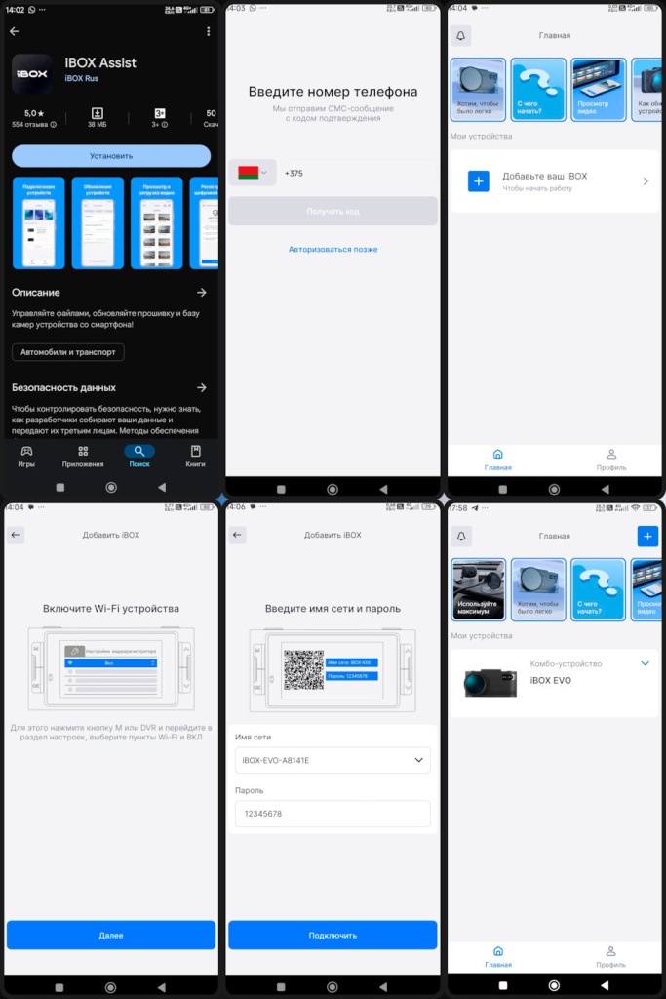Tap the Далее button

pyautogui.click(x=111, y=935)
